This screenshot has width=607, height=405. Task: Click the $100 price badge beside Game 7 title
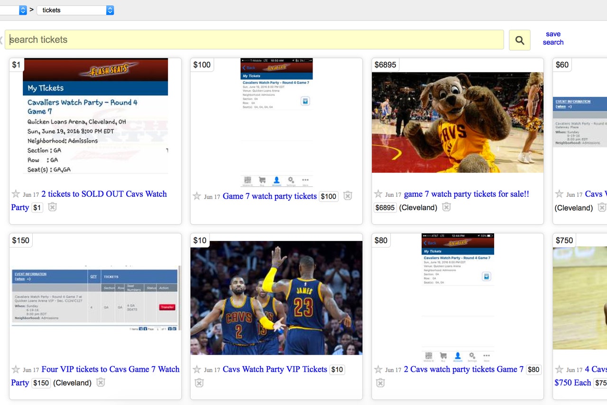[329, 196]
